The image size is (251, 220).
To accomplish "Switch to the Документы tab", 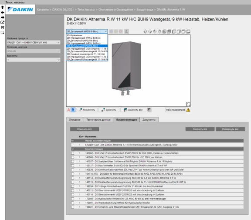I will pyautogui.click(x=149, y=120).
